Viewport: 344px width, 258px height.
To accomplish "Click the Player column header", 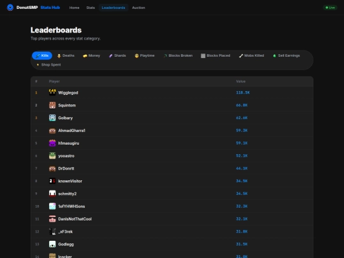I will point(54,82).
